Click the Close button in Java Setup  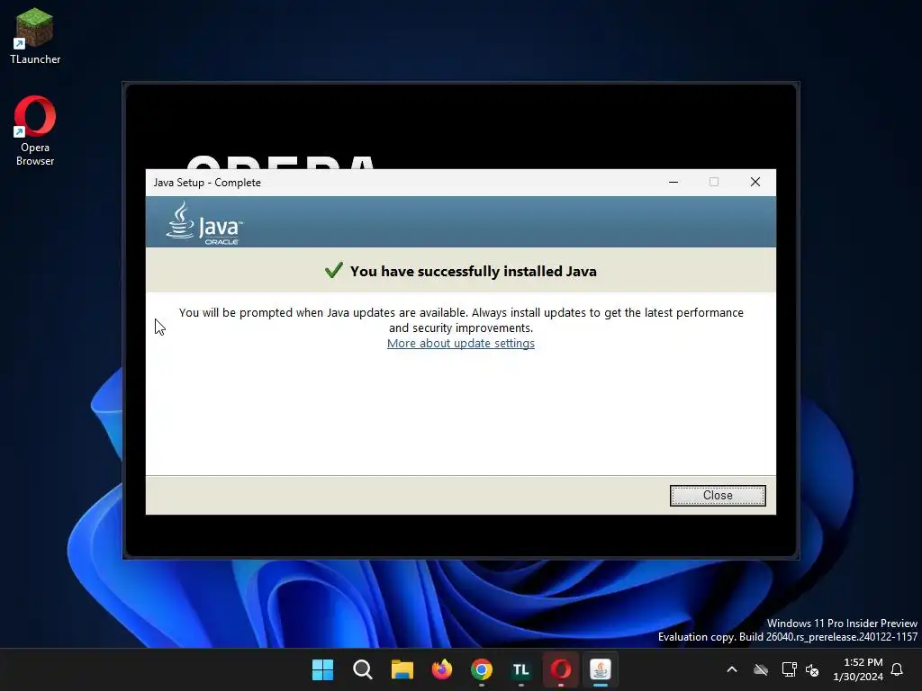tap(718, 496)
